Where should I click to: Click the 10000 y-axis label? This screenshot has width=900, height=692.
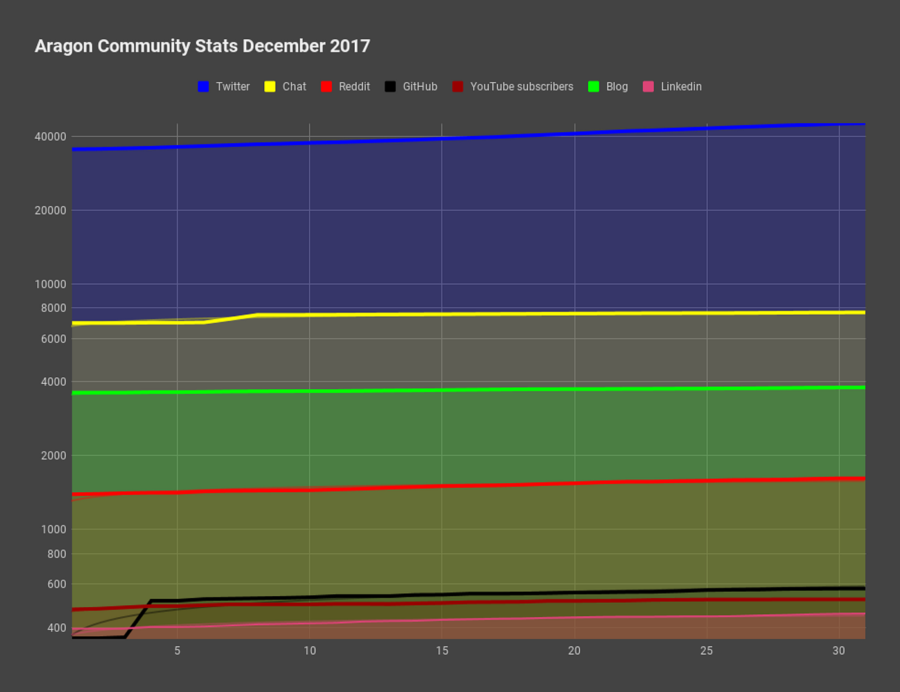50,285
